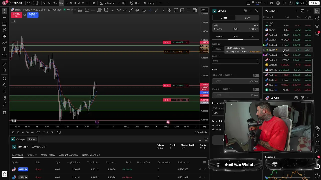
Task: Expand the timeframe interval dropdown arrow
Action: [x=87, y=3]
